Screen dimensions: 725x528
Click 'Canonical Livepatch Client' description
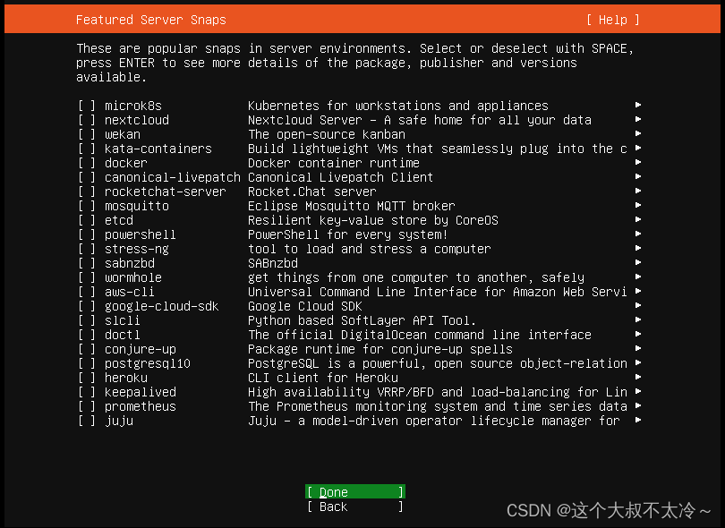point(340,177)
